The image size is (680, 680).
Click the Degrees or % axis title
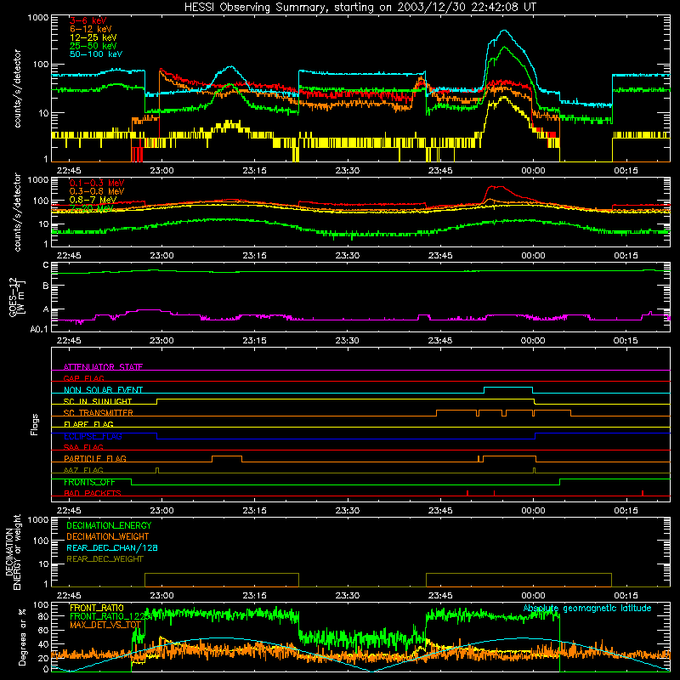tap(22, 637)
